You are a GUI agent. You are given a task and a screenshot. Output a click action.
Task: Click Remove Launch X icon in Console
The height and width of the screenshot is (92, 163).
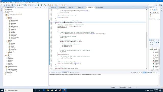(133, 73)
